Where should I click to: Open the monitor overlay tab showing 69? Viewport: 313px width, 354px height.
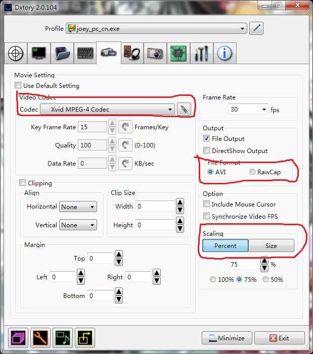[x=39, y=54]
